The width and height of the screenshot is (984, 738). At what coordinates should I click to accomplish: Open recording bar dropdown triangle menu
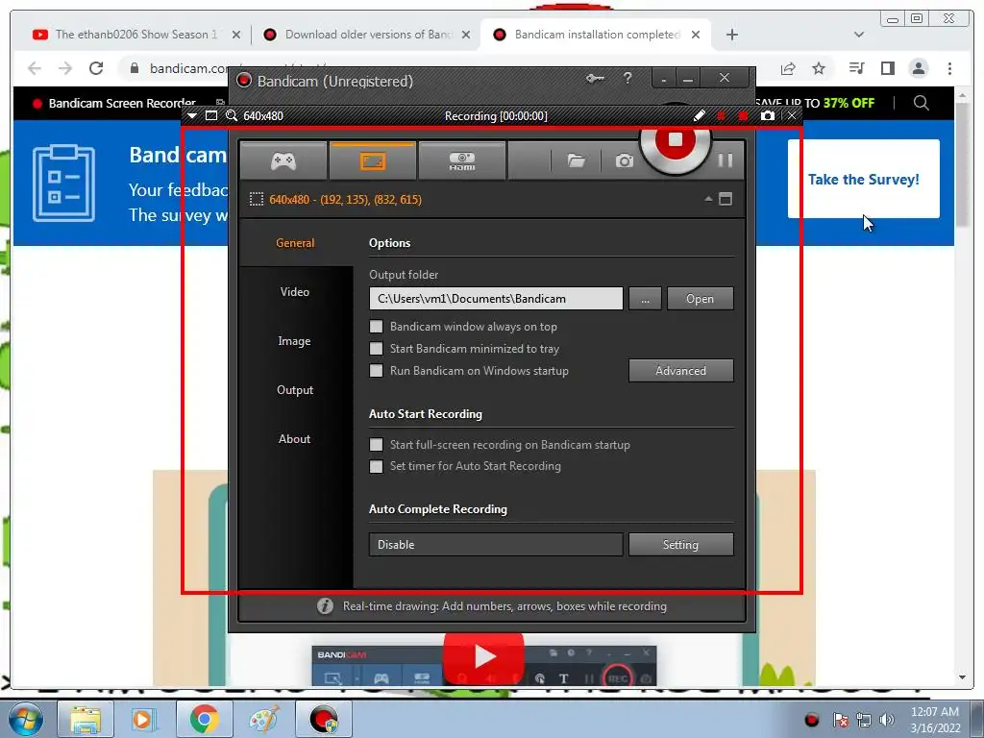coord(192,115)
